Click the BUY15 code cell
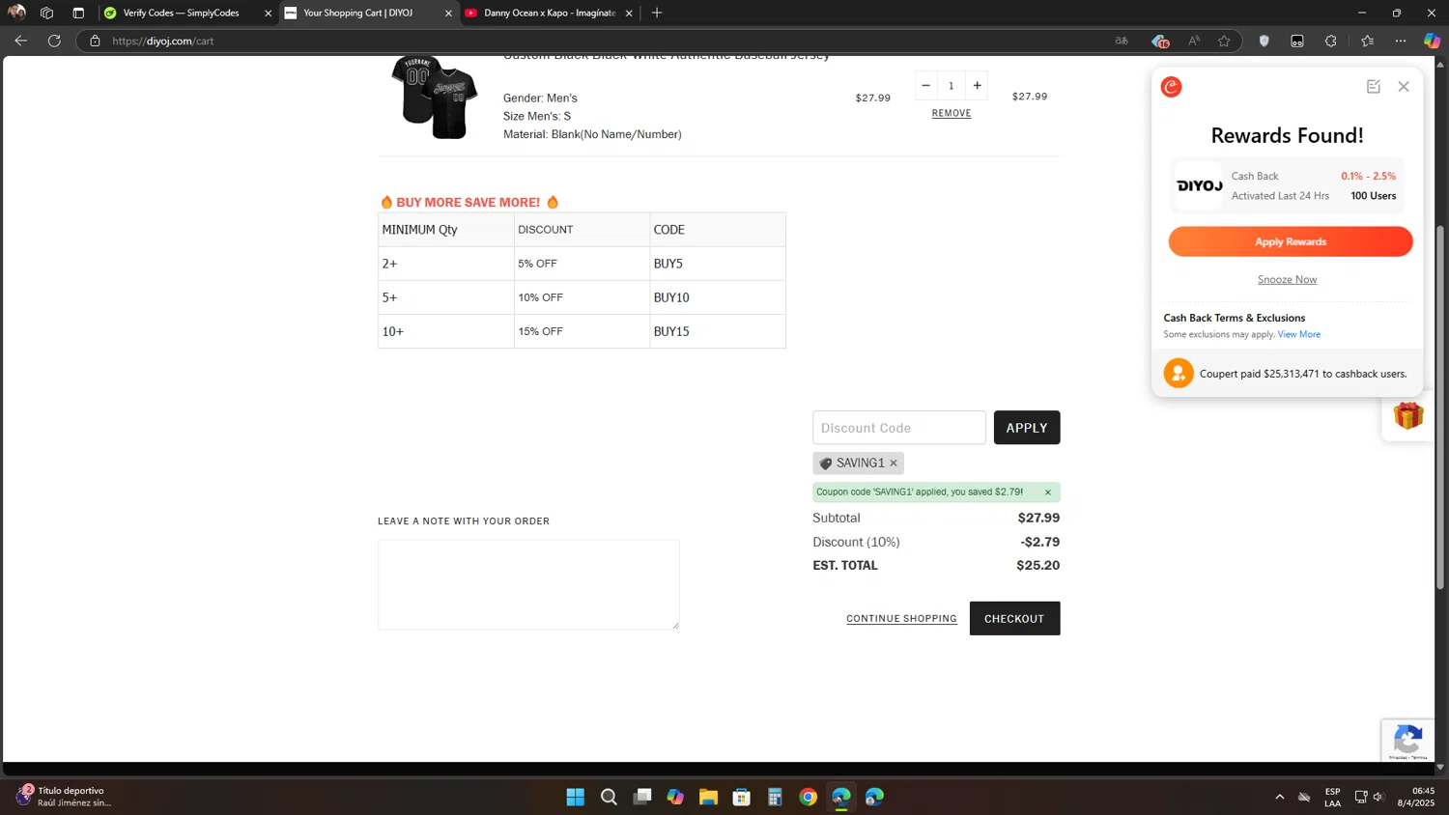This screenshot has width=1449, height=815. tap(718, 331)
